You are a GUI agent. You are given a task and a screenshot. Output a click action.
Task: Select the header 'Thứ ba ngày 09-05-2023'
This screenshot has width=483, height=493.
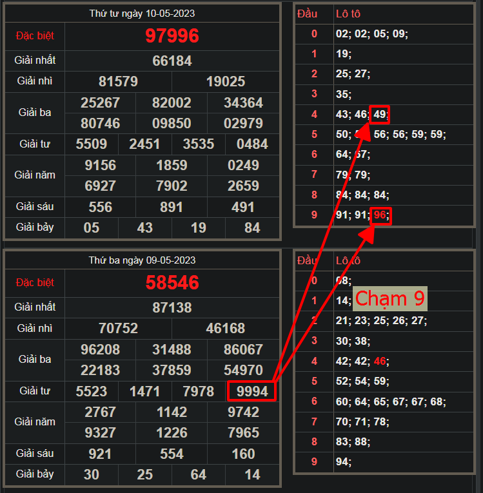point(142,260)
